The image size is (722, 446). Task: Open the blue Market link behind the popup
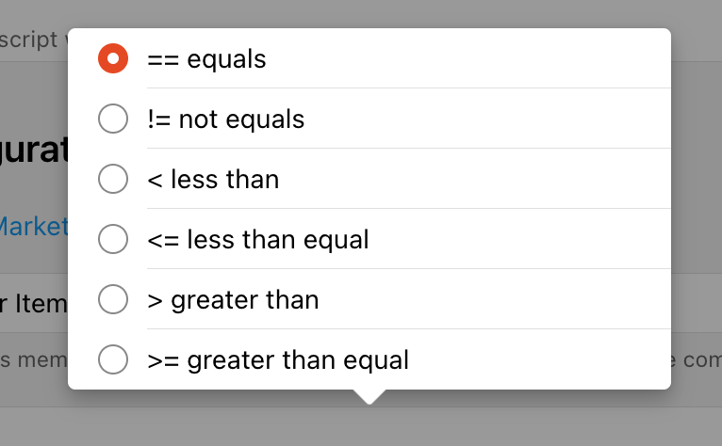click(34, 226)
